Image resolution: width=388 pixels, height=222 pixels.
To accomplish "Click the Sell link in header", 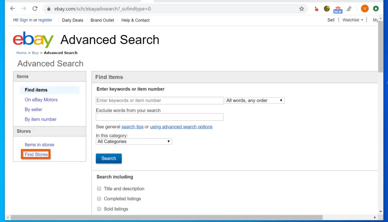I will [331, 20].
